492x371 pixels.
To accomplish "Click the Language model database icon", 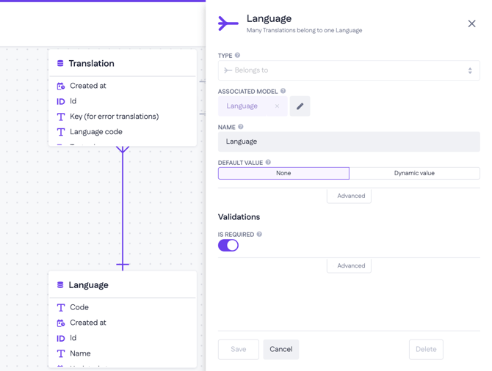I will tap(60, 285).
